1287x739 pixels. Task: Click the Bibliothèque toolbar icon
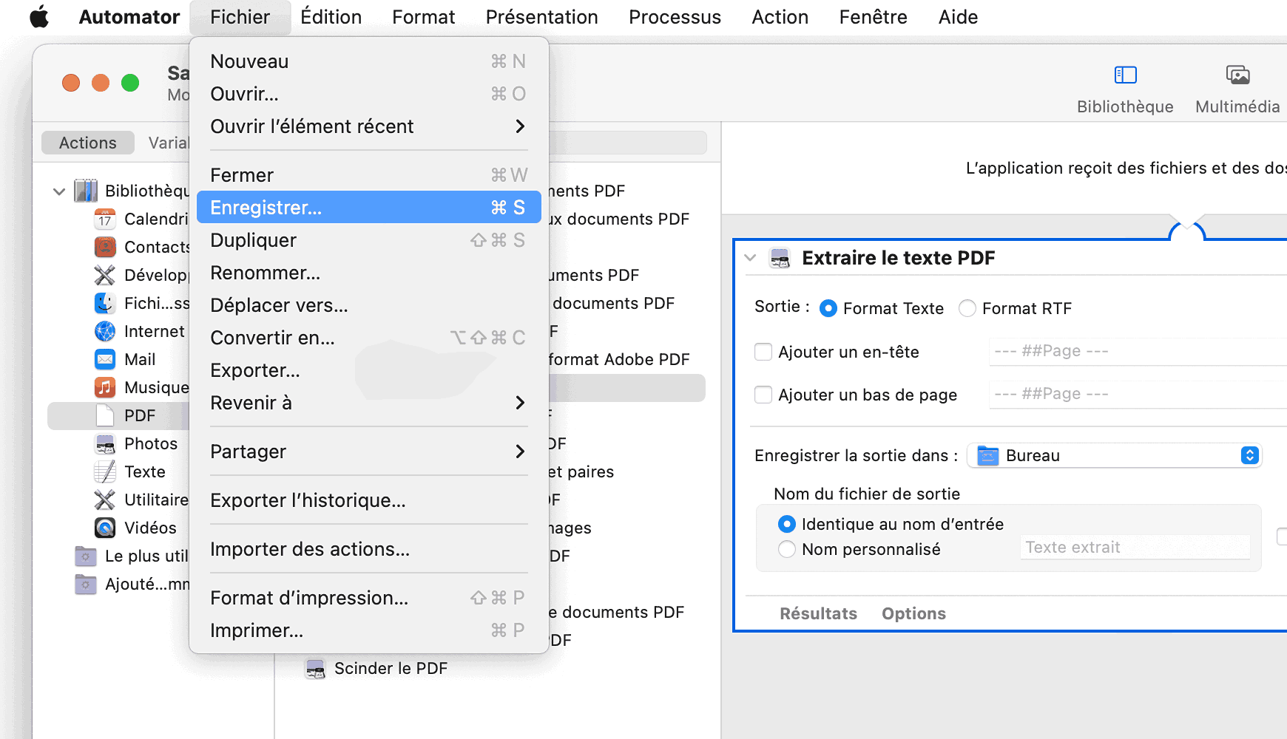tap(1125, 75)
